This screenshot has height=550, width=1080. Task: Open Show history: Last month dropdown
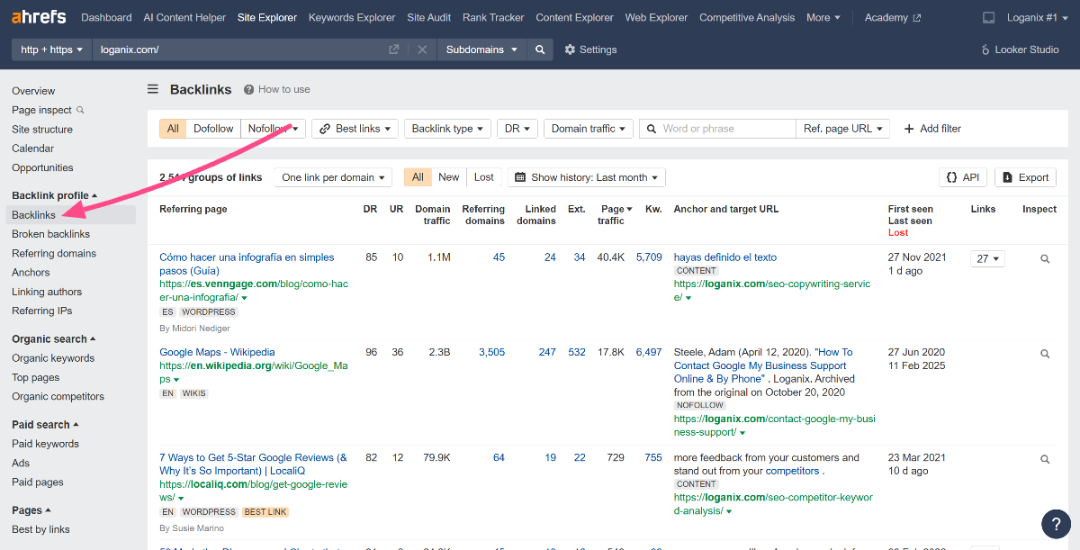tap(587, 177)
